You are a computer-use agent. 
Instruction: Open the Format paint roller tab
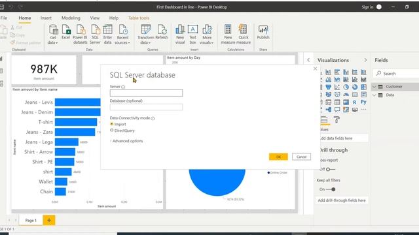click(x=337, y=119)
